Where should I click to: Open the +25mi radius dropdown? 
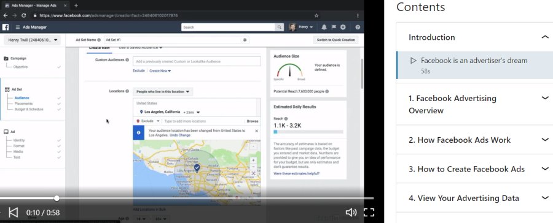coord(192,112)
